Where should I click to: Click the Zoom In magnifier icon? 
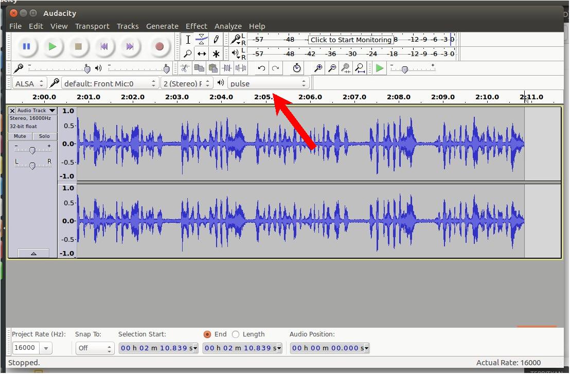click(x=318, y=68)
